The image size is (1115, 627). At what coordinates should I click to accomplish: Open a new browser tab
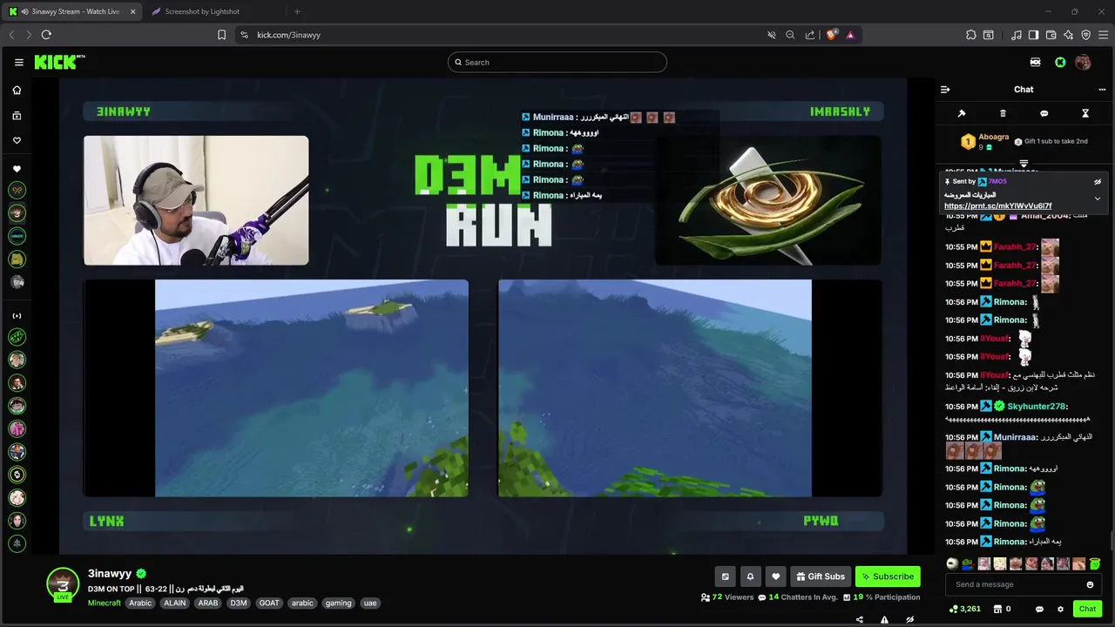tap(297, 11)
